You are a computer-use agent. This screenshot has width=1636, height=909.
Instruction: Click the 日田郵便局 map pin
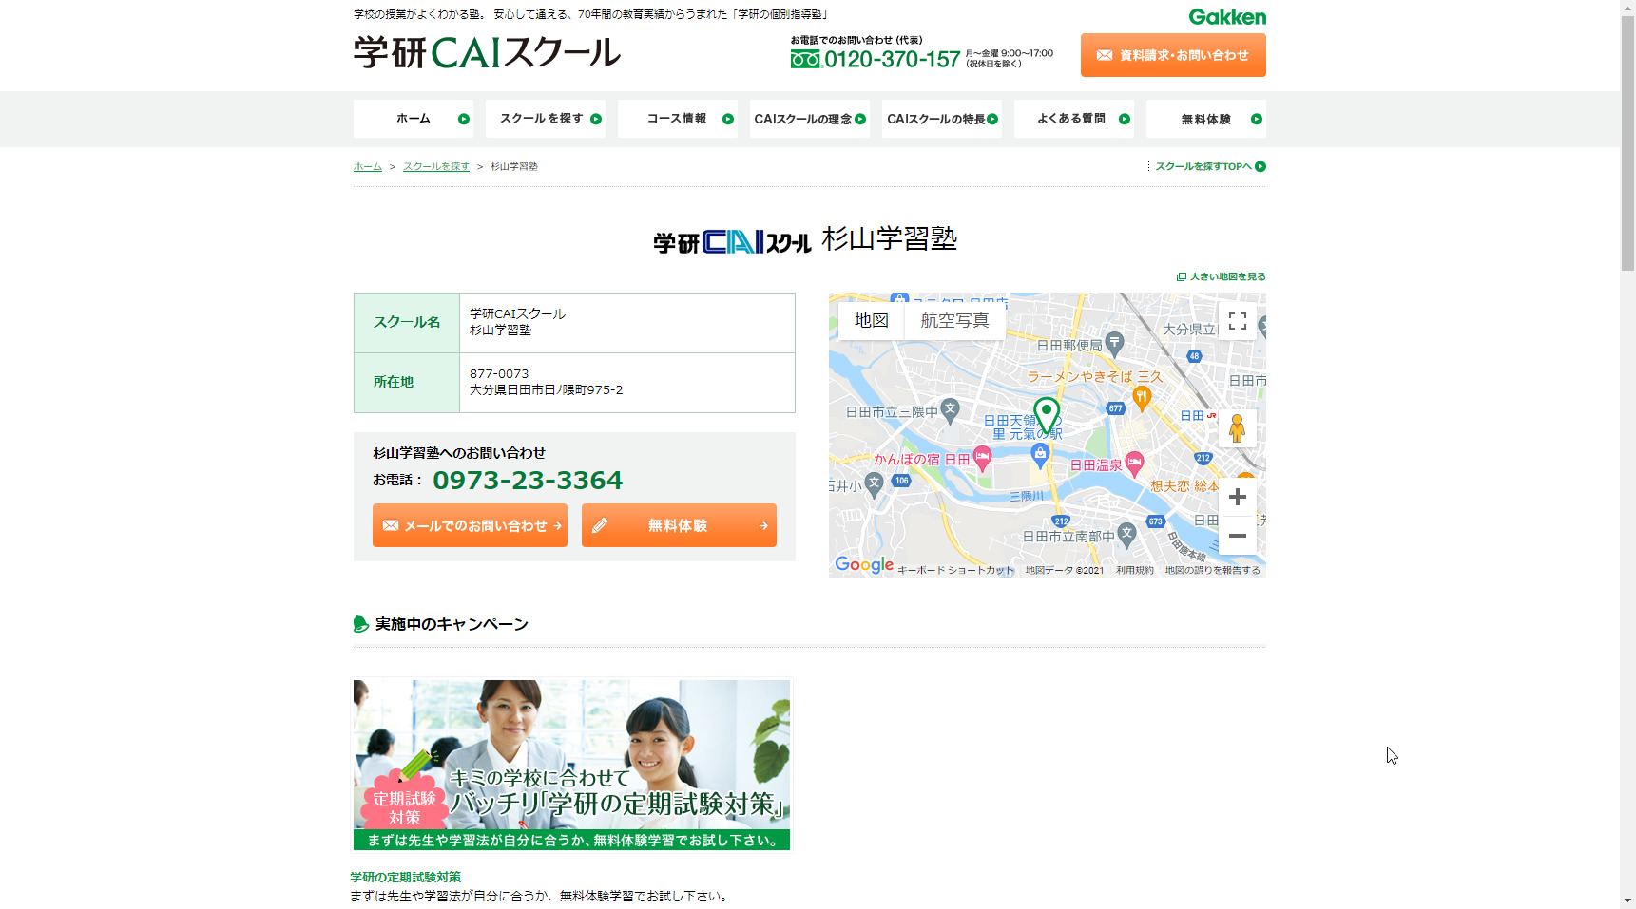[x=1115, y=343]
